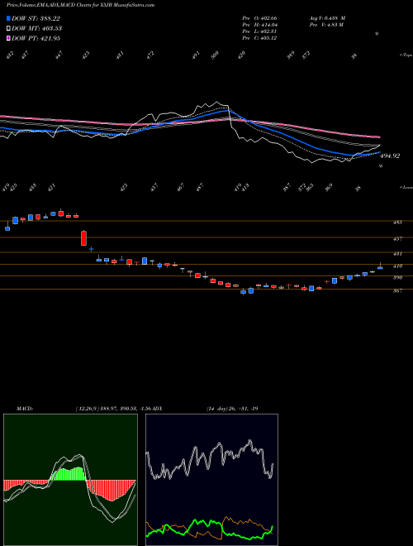Click the MACD histogram chart panel
413x546 pixels.
[x=70, y=480]
